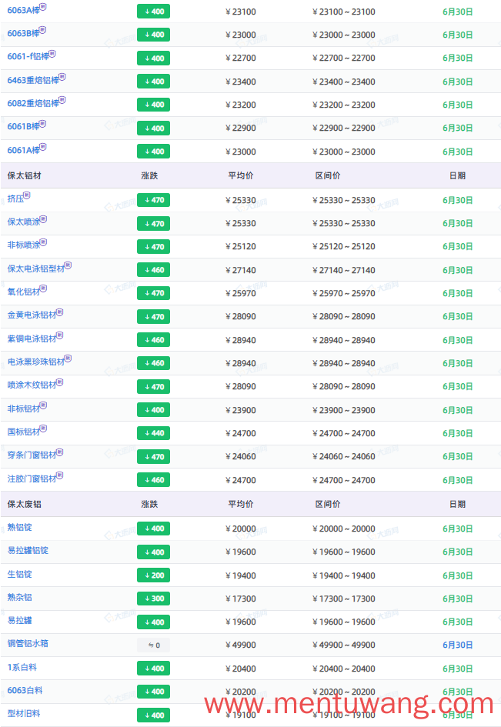Click the badge icon next to 国标铝材
This screenshot has height=727, width=501.
(x=43, y=429)
